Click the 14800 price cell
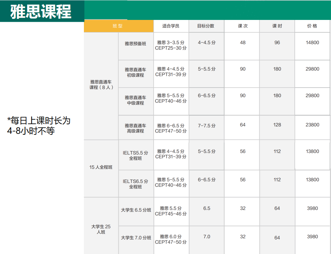The width and height of the screenshot is (331, 254). tap(312, 42)
